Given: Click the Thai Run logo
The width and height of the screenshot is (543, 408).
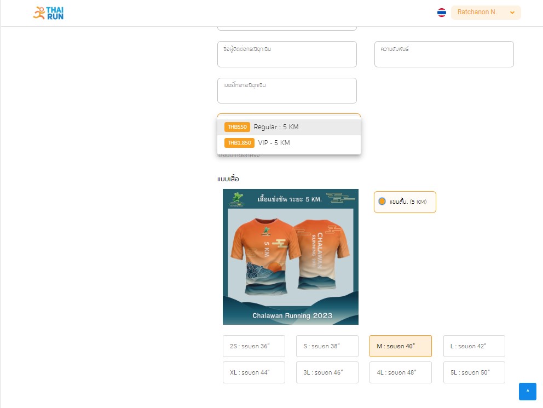Looking at the screenshot, I should 49,13.
